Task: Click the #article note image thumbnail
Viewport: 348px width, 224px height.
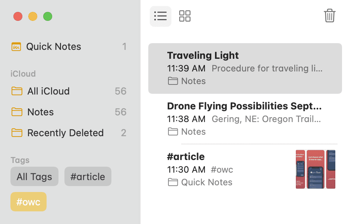Action: pyautogui.click(x=316, y=169)
